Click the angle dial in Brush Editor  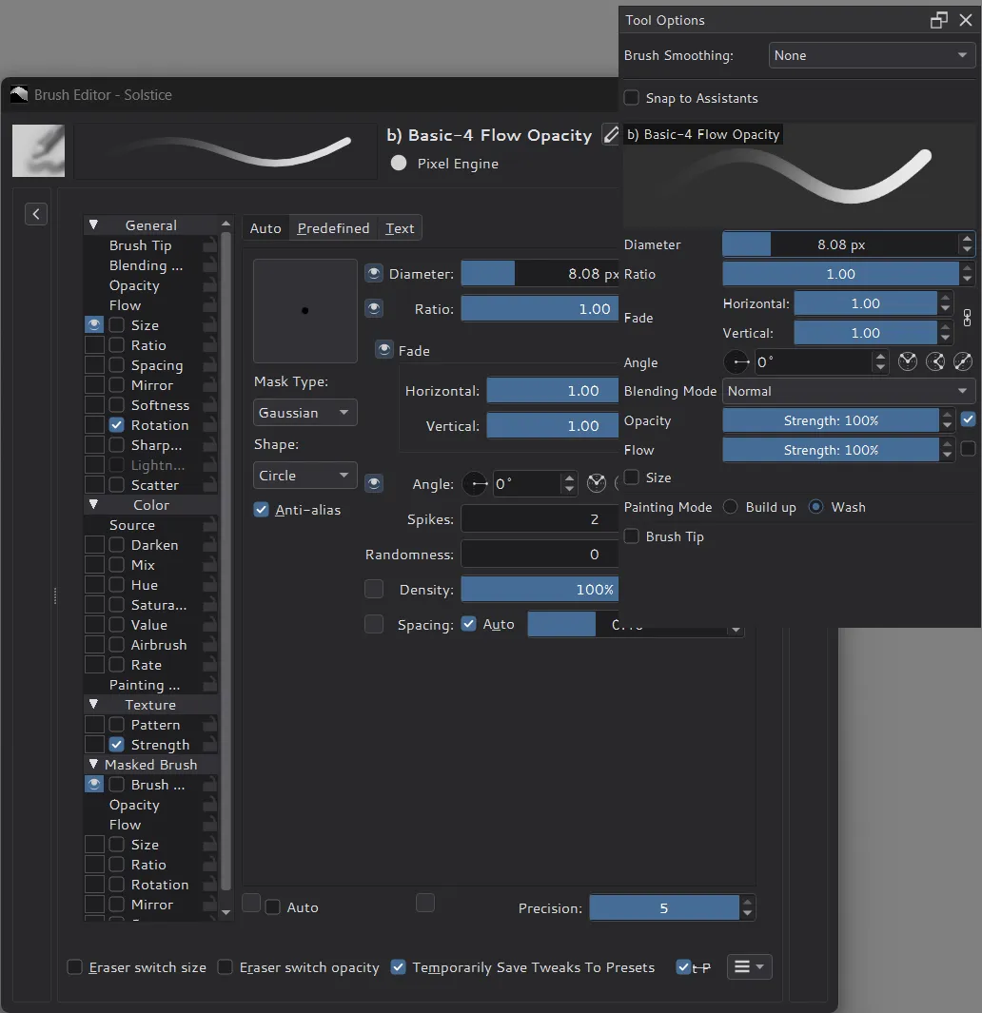point(475,483)
